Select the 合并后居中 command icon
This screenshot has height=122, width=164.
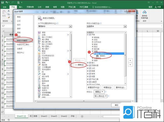tap(39, 69)
